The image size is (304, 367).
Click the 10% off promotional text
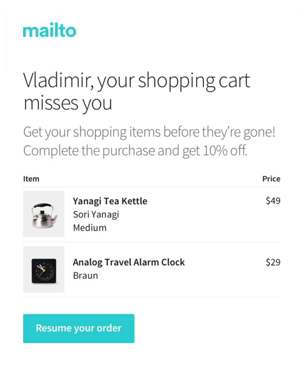[x=135, y=150]
